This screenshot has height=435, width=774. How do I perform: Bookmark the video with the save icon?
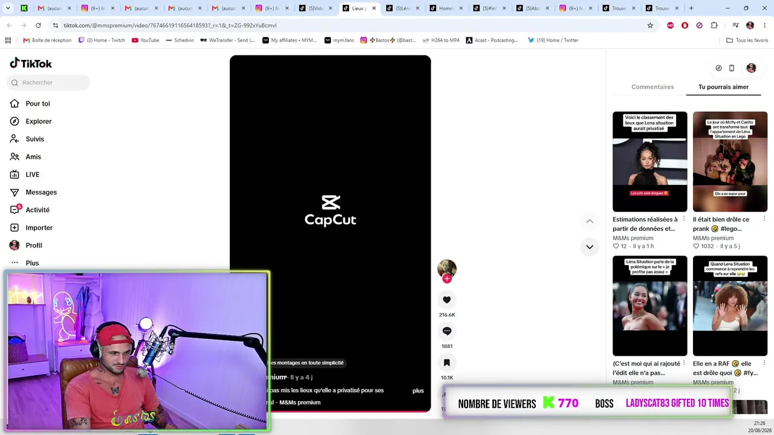tap(447, 362)
